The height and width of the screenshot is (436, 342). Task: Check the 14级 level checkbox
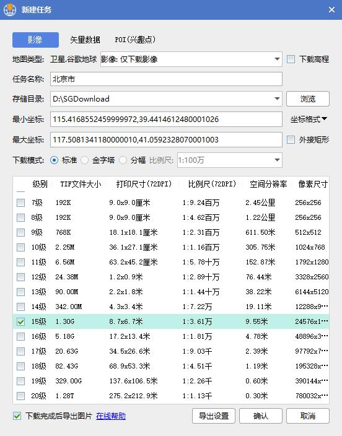21,307
